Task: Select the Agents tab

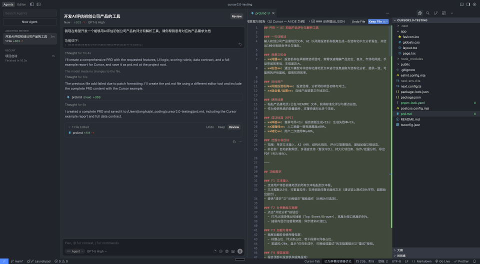Action: click(x=8, y=4)
